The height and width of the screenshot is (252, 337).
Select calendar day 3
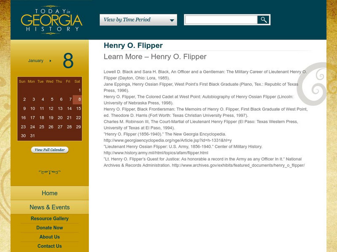pos(34,100)
